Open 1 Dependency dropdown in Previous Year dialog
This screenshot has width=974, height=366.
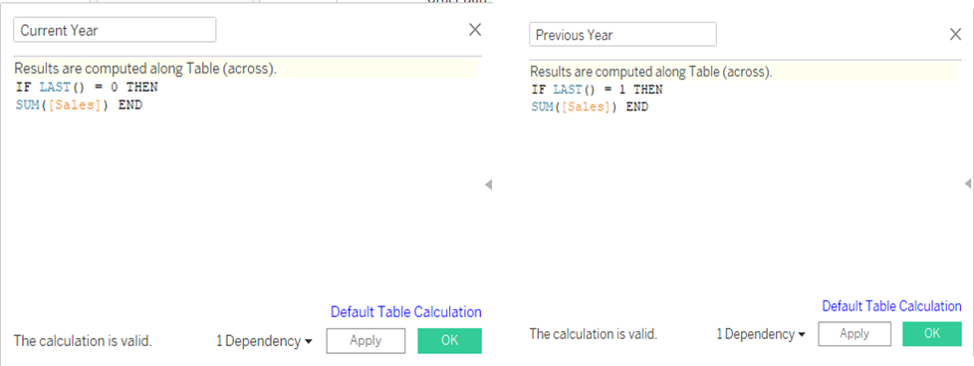pyautogui.click(x=761, y=334)
